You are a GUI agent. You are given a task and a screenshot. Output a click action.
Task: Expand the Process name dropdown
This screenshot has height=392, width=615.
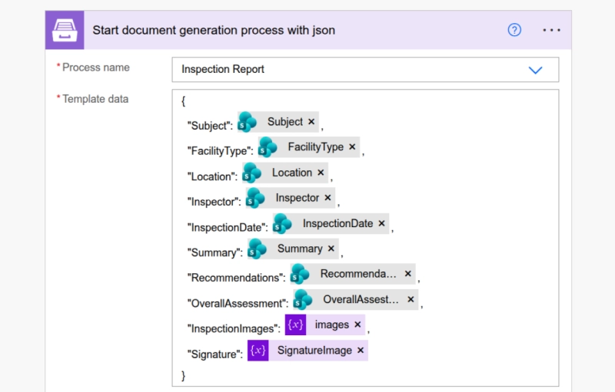tap(535, 70)
